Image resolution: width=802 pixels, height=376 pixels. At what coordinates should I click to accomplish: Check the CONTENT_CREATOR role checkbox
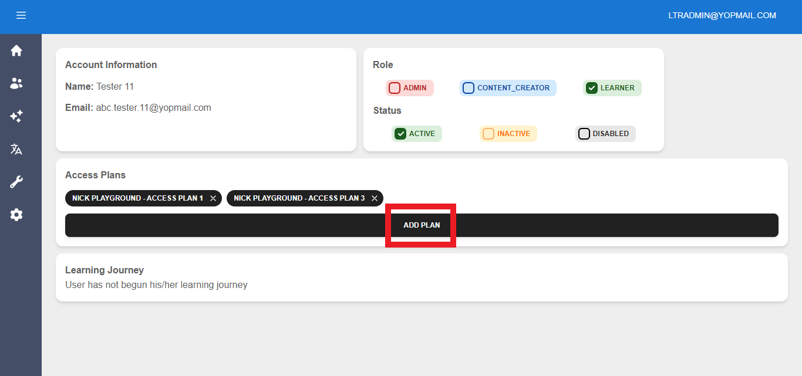[x=469, y=88]
